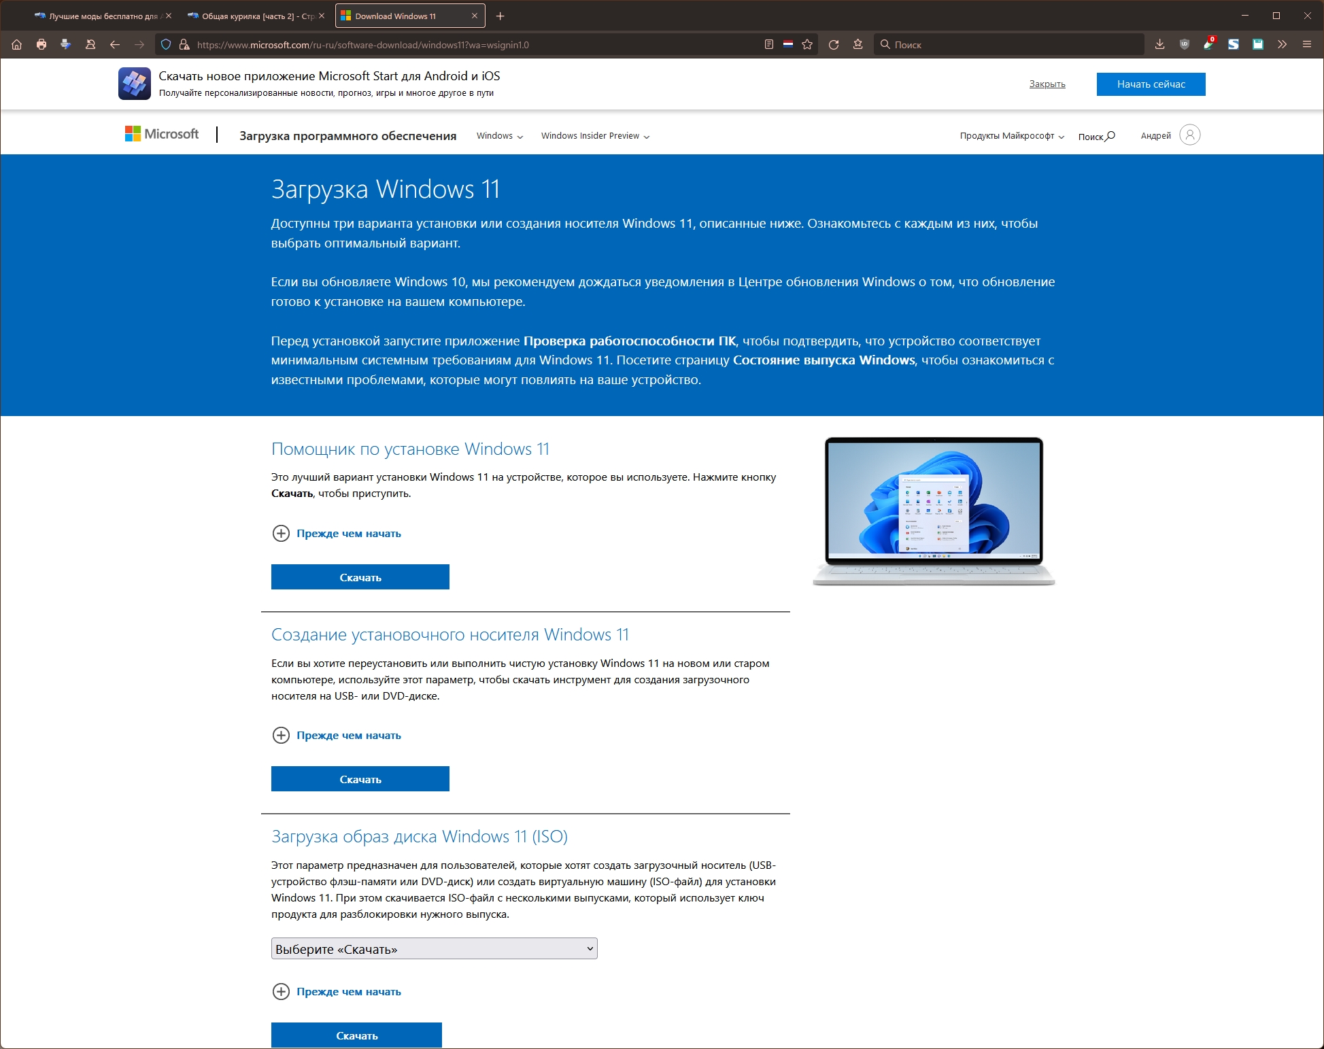Click the browser Home icon

coord(17,44)
